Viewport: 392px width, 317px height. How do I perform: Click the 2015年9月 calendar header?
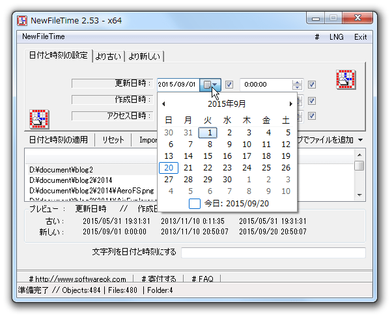[227, 103]
